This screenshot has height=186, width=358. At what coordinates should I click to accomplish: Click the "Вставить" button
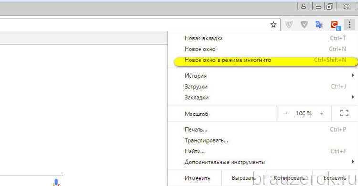click(335, 178)
